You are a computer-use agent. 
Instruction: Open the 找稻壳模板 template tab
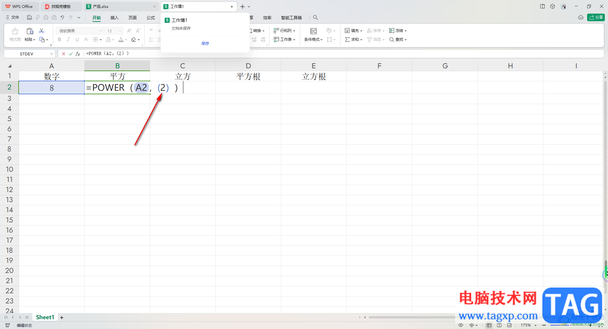[x=61, y=6]
